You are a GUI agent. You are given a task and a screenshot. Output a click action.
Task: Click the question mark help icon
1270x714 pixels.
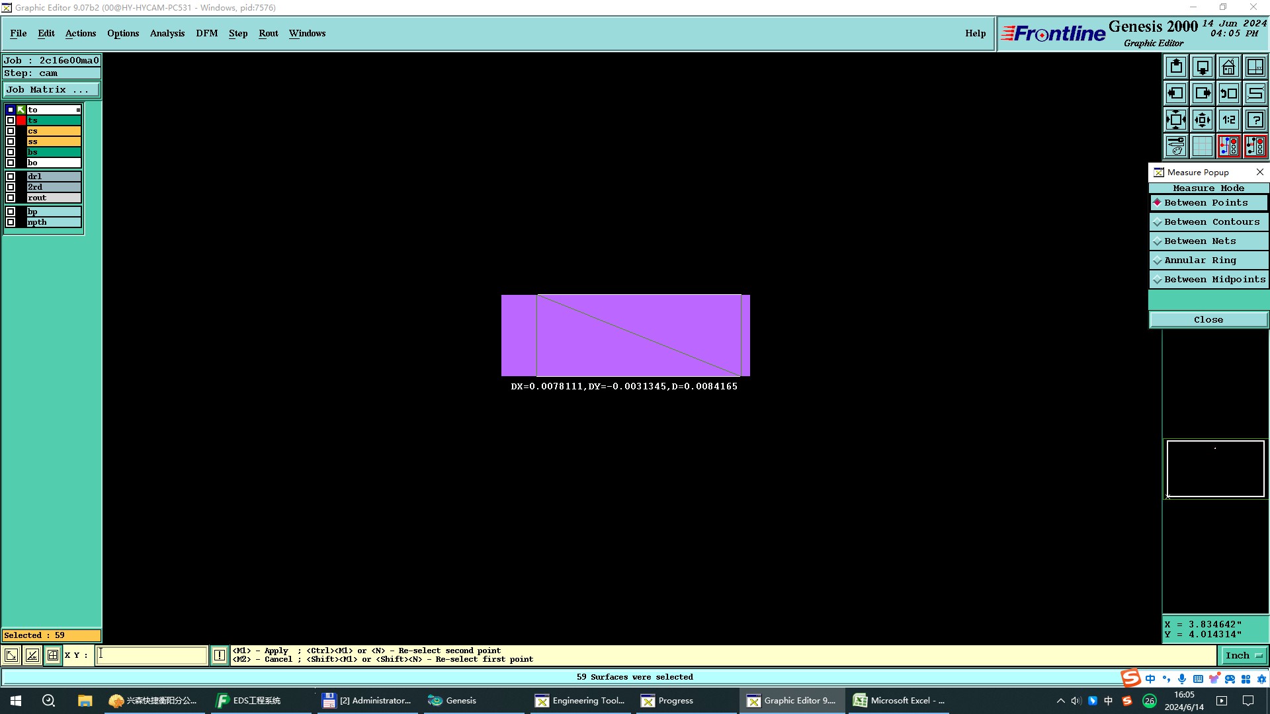[x=1255, y=120]
